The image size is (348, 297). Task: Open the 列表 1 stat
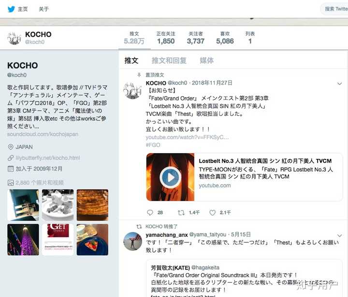pyautogui.click(x=250, y=38)
